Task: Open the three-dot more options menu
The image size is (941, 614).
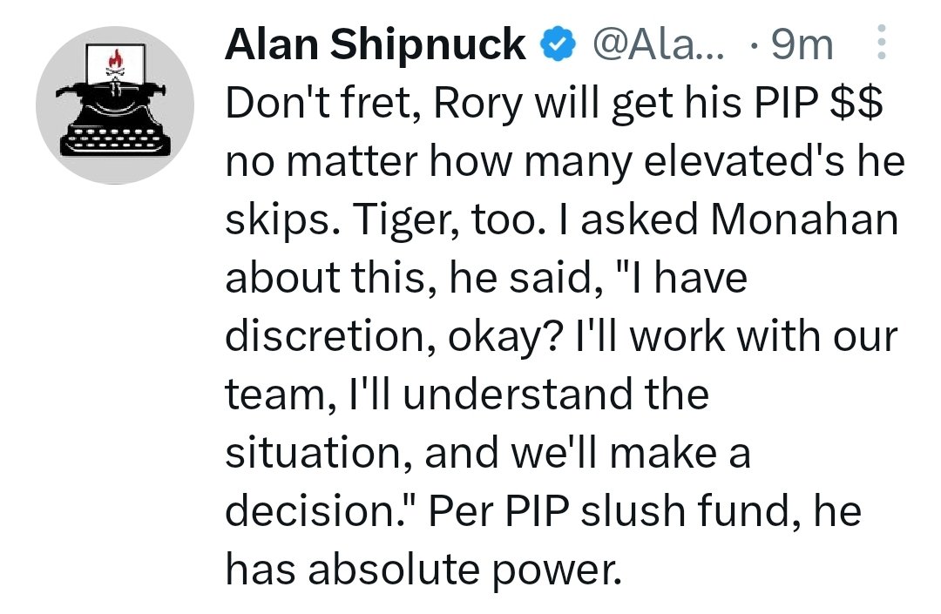Action: point(881,43)
